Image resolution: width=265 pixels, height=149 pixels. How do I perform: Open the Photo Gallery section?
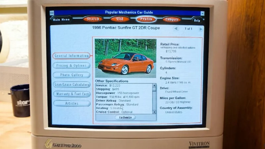pos(72,75)
